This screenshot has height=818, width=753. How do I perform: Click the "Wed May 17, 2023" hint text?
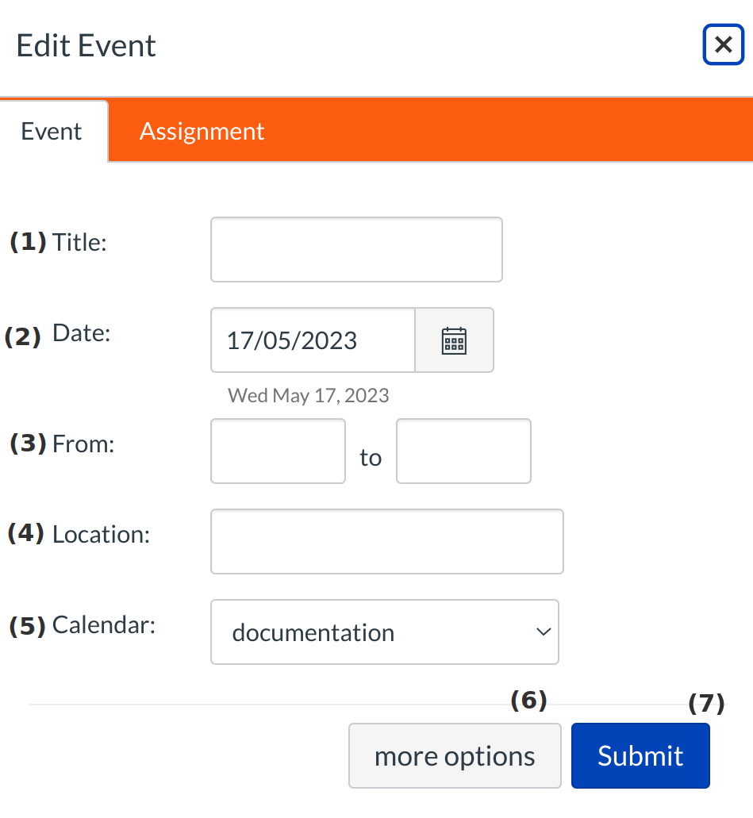pos(309,395)
